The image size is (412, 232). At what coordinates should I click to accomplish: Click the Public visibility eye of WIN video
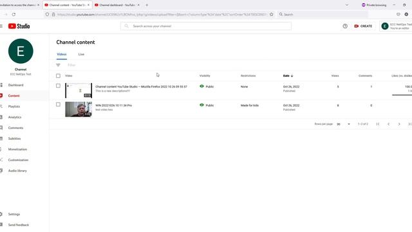tap(201, 105)
